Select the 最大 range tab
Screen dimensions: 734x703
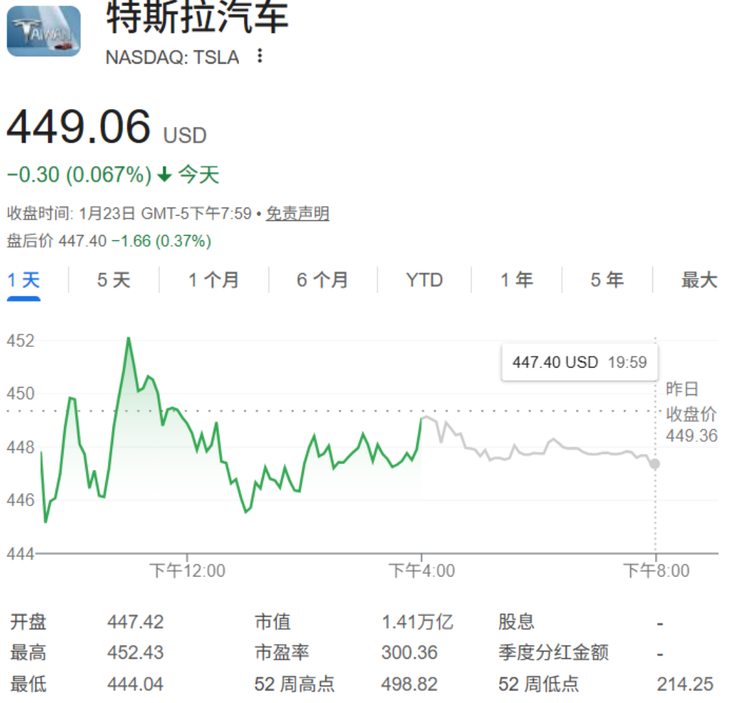pos(699,281)
